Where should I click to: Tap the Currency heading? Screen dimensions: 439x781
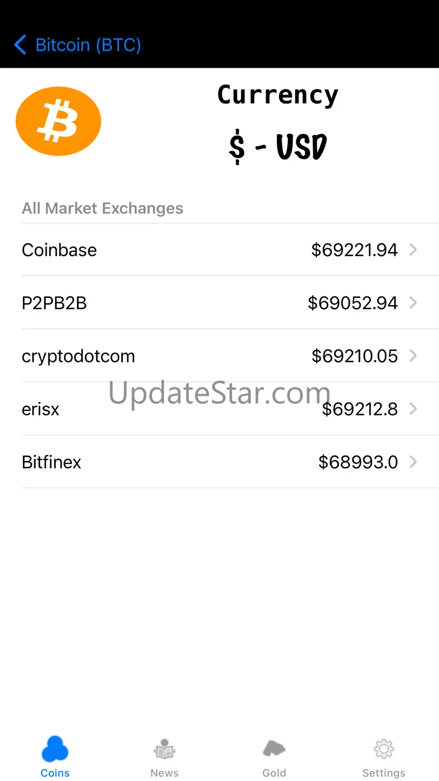pyautogui.click(x=278, y=95)
